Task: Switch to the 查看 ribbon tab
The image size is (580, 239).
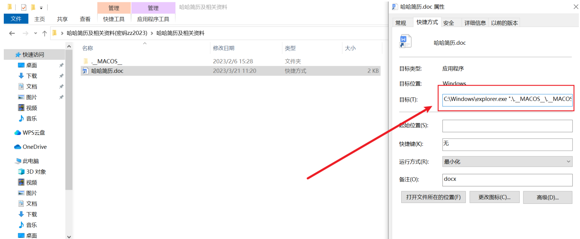Action: coord(85,19)
